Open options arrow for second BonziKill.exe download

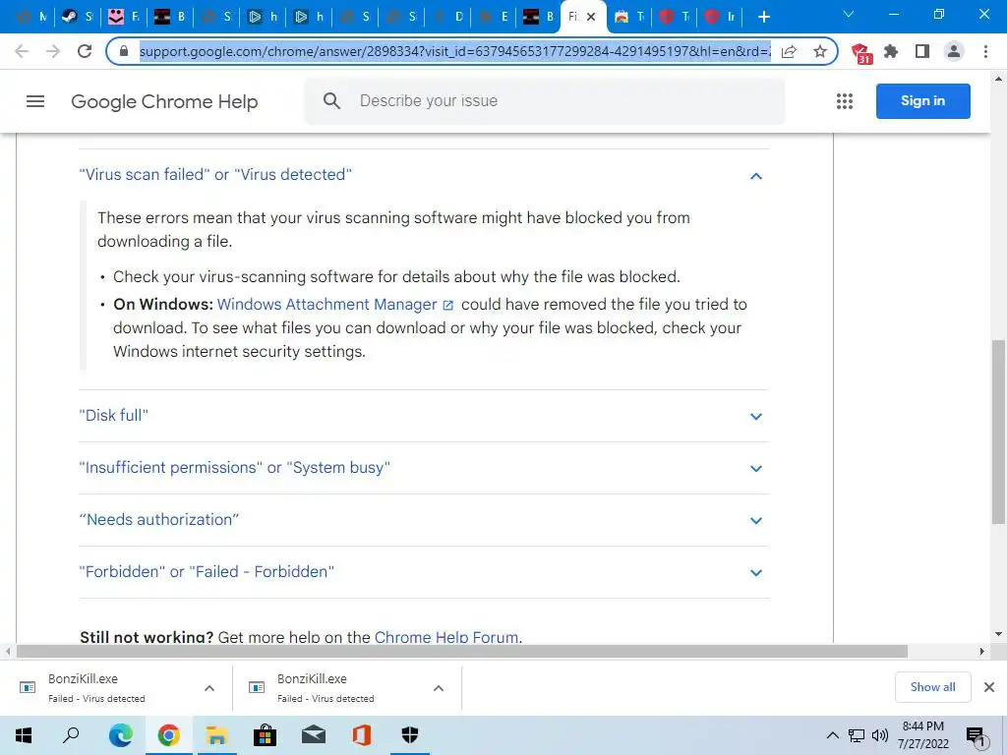click(x=439, y=688)
